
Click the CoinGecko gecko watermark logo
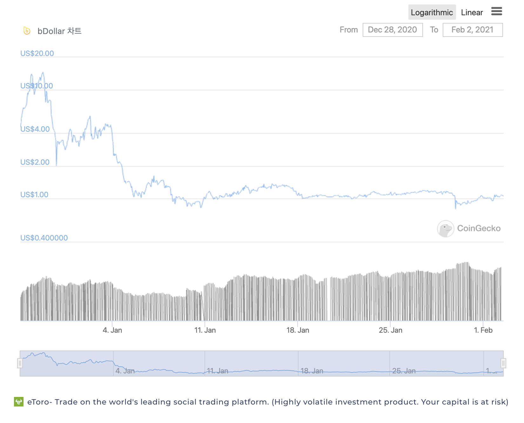446,229
